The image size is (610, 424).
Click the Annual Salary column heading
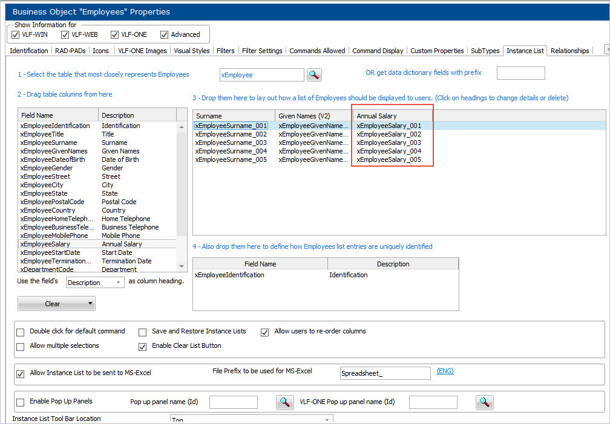pyautogui.click(x=393, y=115)
